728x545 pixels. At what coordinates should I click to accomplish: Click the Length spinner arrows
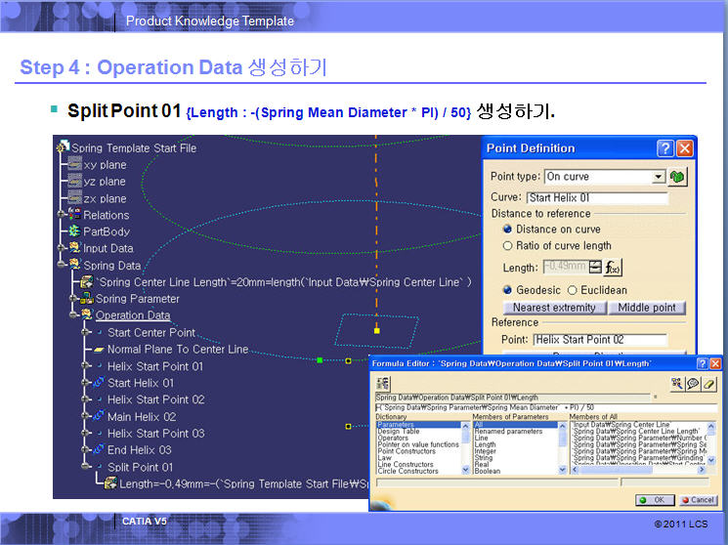click(x=595, y=268)
